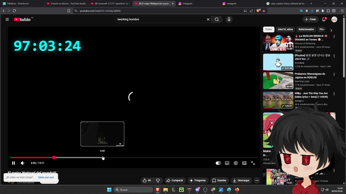
Task: Open the account avatar menu
Action: click(x=334, y=19)
